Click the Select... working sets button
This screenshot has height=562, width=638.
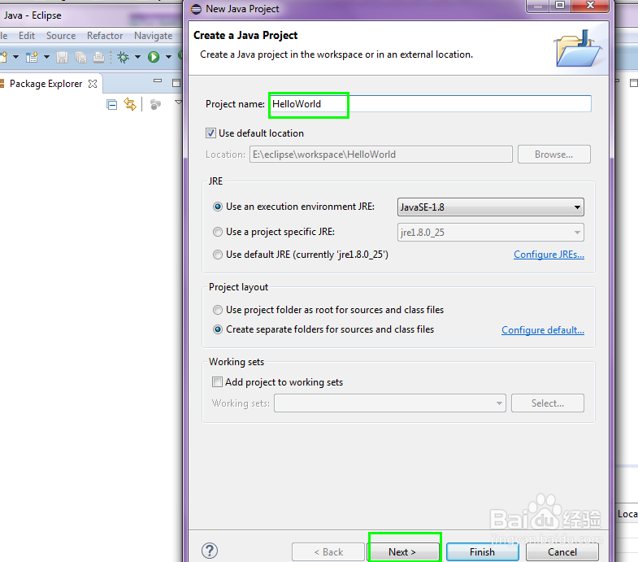pos(548,403)
